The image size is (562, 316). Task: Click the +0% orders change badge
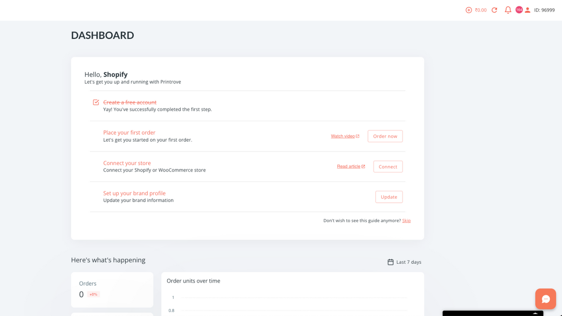pyautogui.click(x=94, y=294)
